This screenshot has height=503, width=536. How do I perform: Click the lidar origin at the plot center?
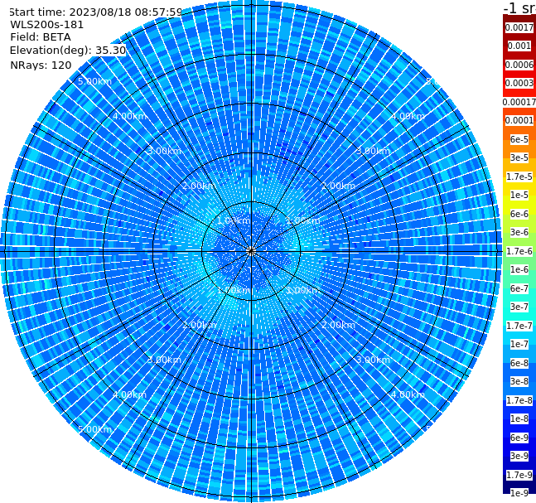tap(251, 252)
